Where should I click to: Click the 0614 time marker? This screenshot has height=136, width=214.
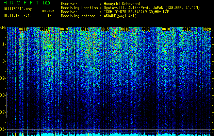pos(84,29)
